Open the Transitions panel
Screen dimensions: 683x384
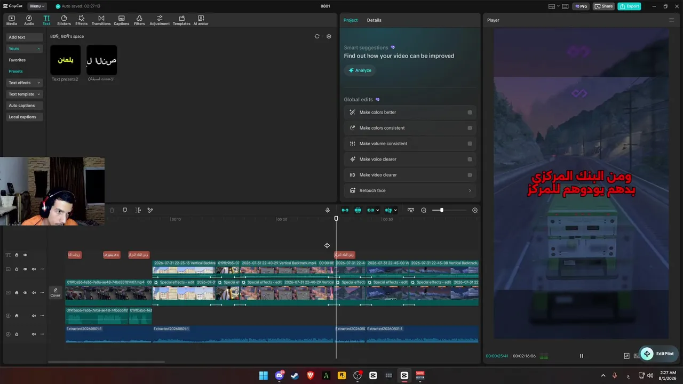[x=101, y=20]
